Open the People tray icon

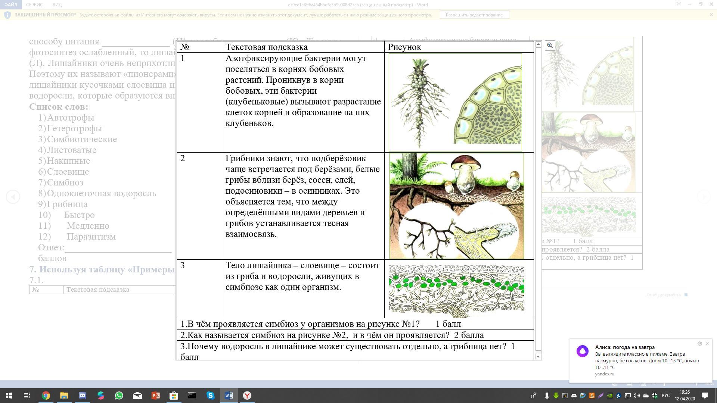[534, 396]
